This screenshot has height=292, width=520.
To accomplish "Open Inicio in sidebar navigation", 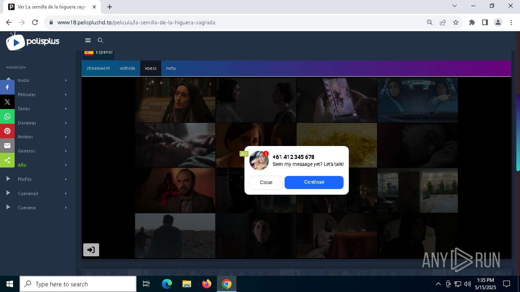I will (x=24, y=80).
